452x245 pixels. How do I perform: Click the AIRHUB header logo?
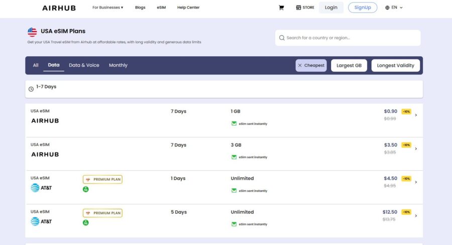pyautogui.click(x=59, y=8)
